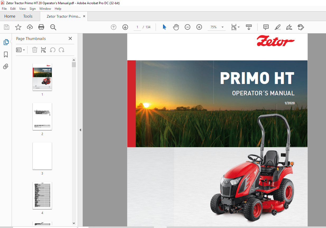Image resolution: width=326 pixels, height=228 pixels.
Task: Close the Page Thumbnails panel
Action: point(70,38)
